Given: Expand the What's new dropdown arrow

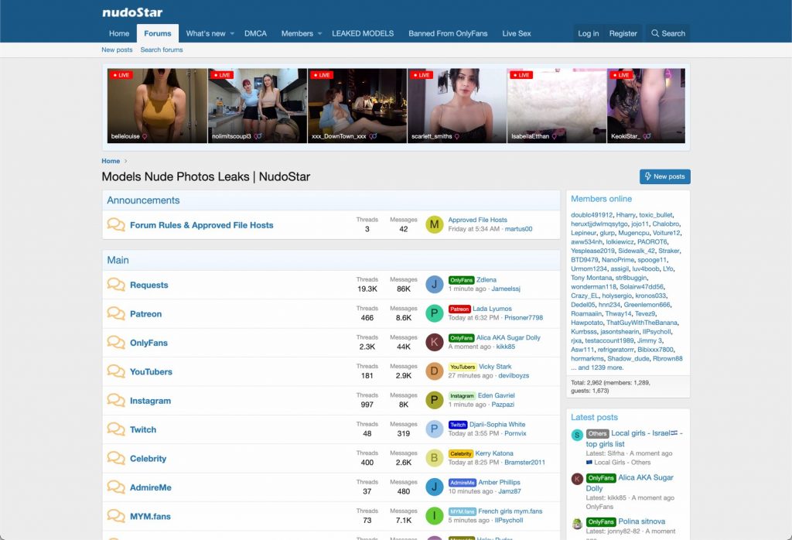Looking at the screenshot, I should pos(232,33).
